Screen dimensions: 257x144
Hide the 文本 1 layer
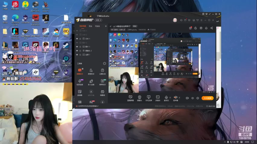point(77,39)
